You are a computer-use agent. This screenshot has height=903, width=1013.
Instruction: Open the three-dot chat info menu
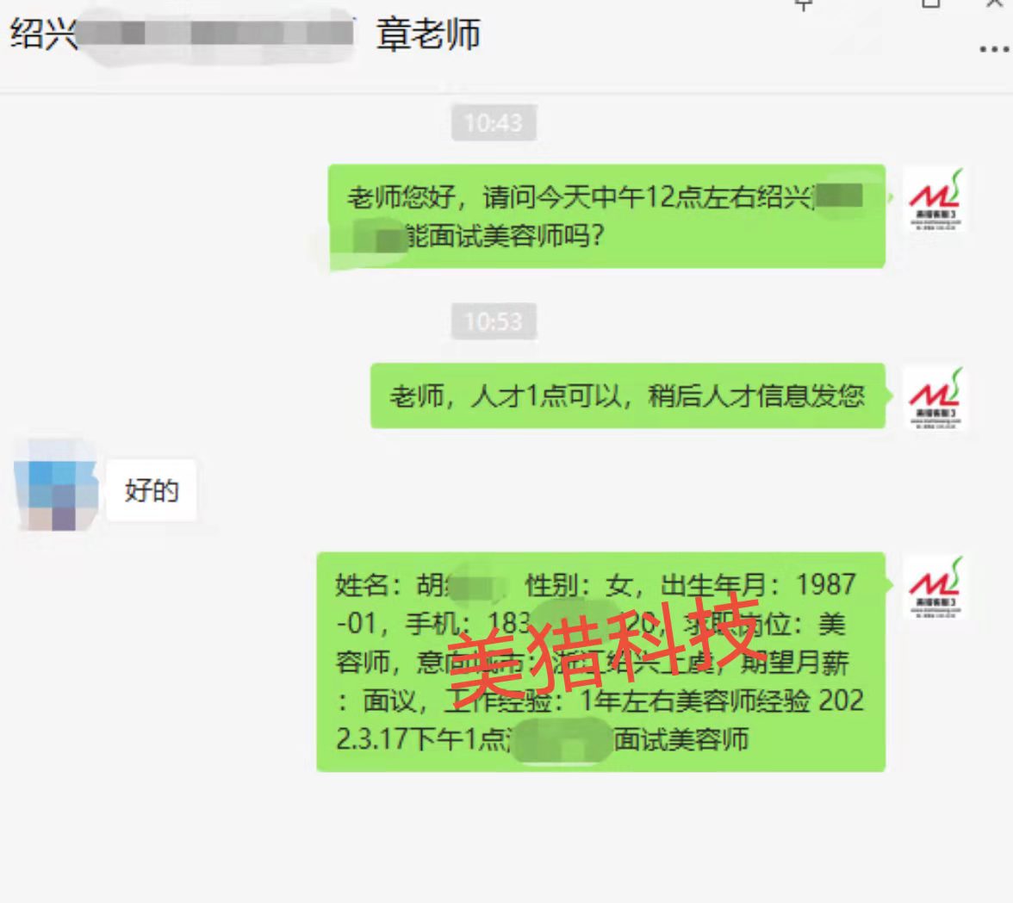coord(994,49)
